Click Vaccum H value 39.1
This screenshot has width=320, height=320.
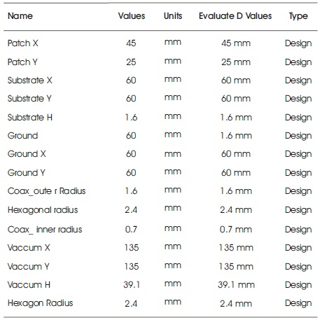[x=132, y=285]
